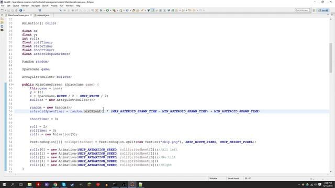Open the Source menu
Image resolution: width=335 pixels, height=188 pixels.
click(16, 6)
